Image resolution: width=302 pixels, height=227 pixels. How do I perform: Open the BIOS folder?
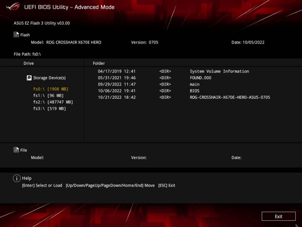pyautogui.click(x=194, y=91)
